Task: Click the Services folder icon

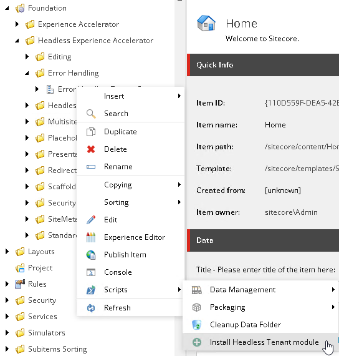Action: [20, 317]
